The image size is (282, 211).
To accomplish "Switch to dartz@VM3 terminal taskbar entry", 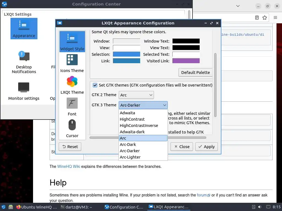I will [x=77, y=207].
